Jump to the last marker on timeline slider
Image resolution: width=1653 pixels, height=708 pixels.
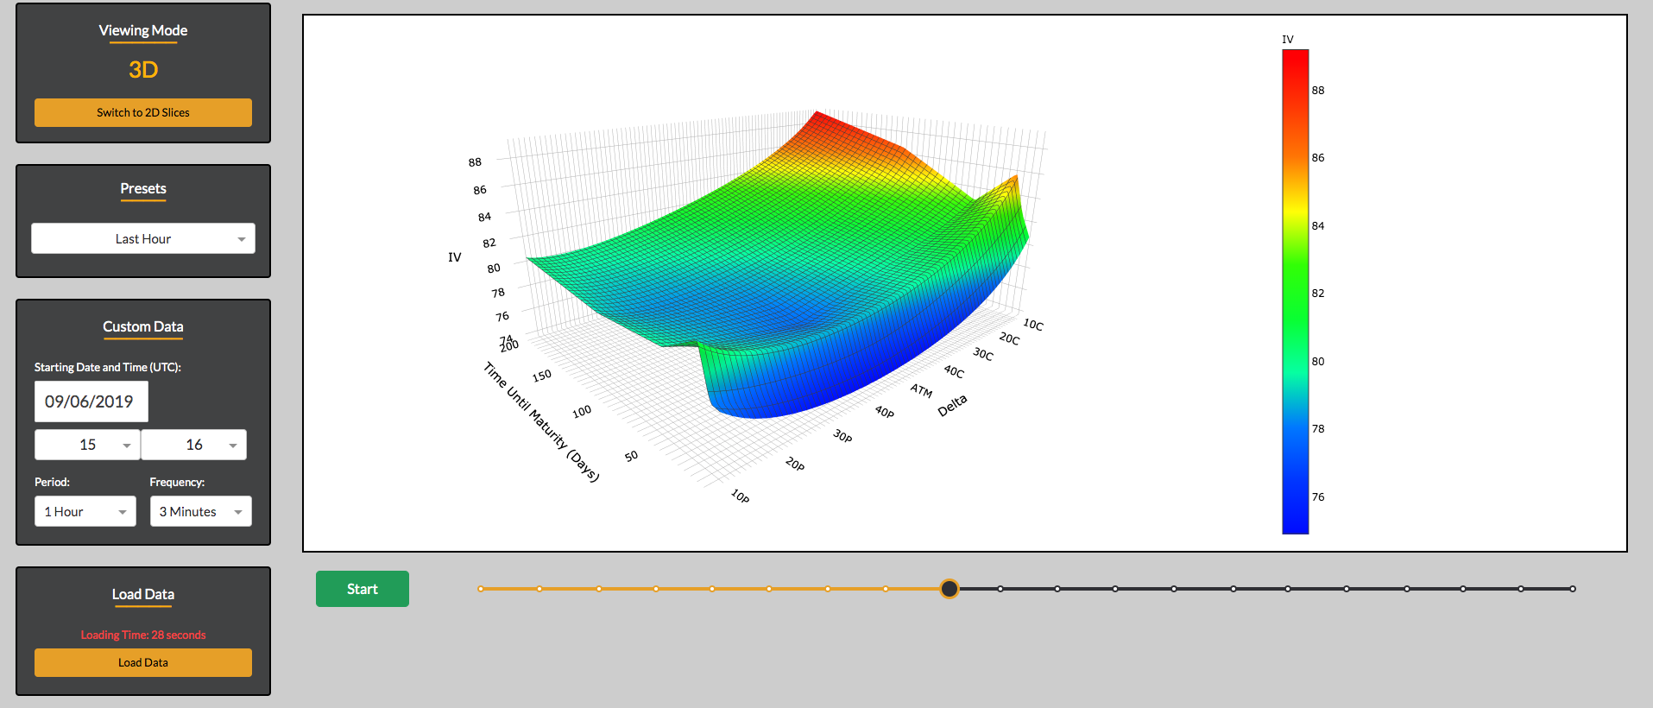pos(1573,589)
